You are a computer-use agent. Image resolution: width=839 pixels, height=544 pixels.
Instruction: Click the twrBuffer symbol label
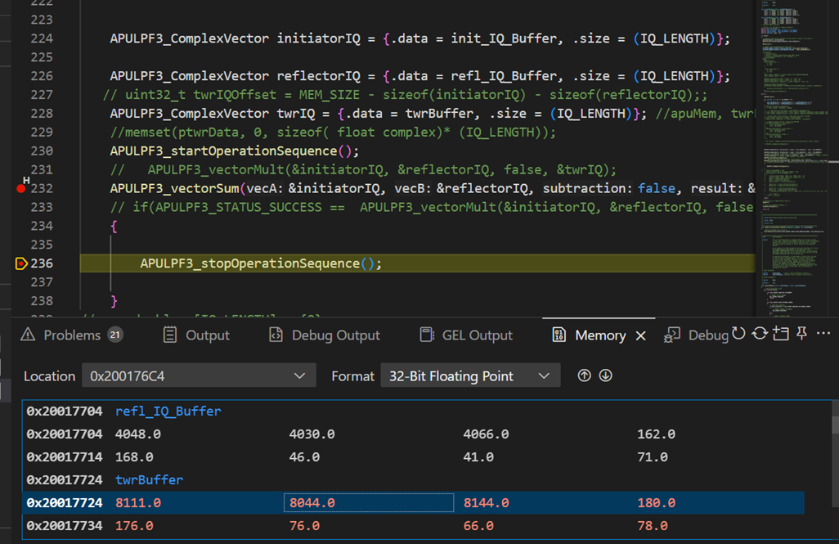click(150, 480)
